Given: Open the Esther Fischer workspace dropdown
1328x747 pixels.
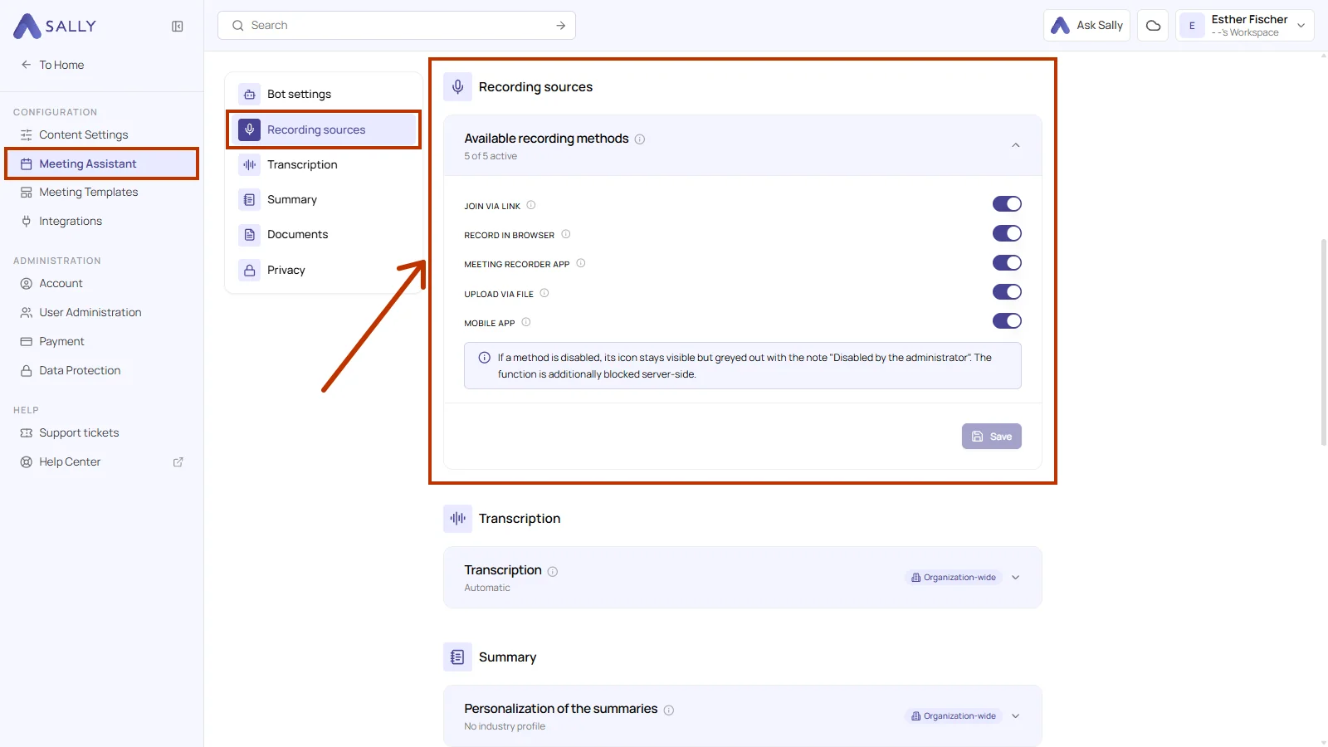Looking at the screenshot, I should coord(1245,26).
